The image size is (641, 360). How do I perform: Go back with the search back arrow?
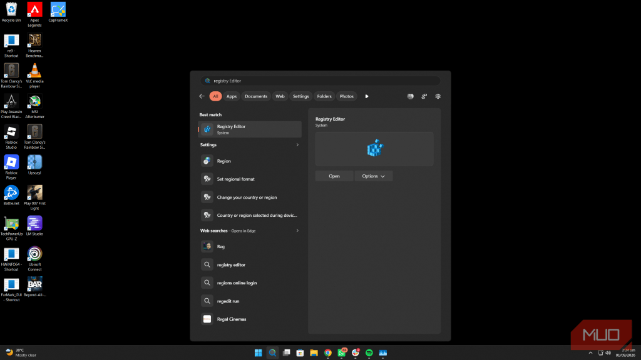coord(202,96)
